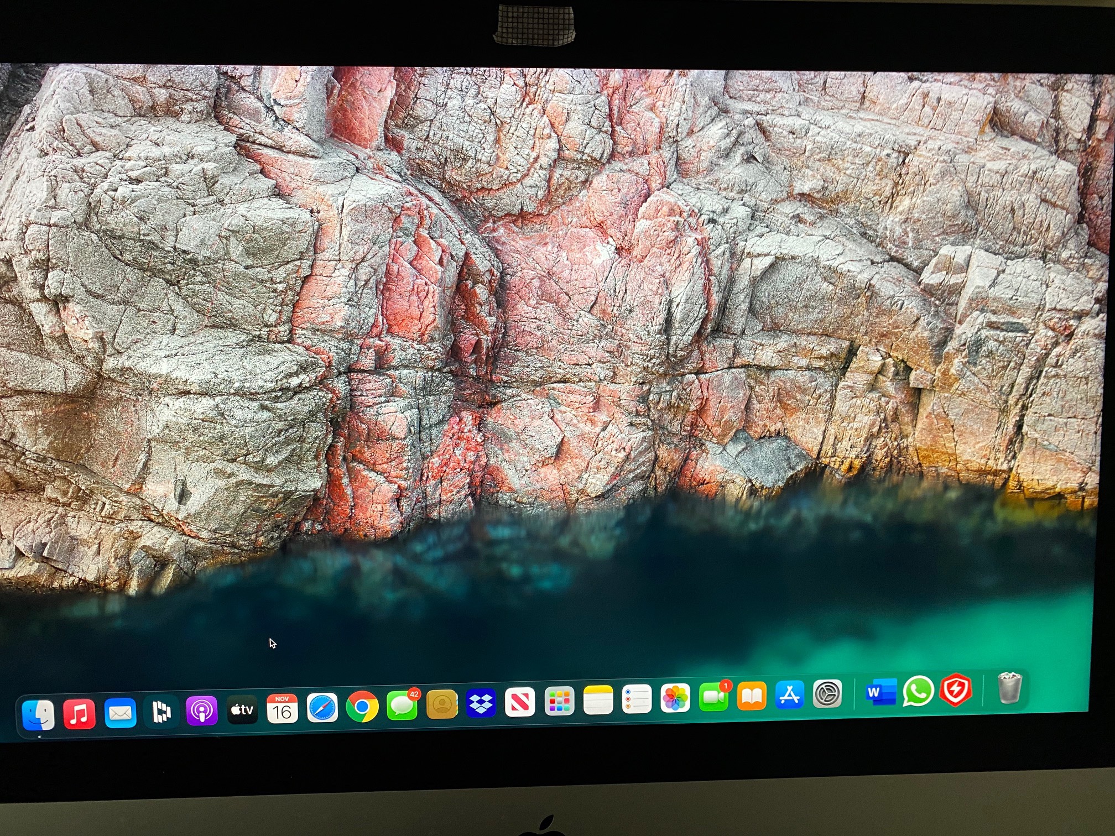
Task: Open the Podcasts app
Action: (x=201, y=710)
